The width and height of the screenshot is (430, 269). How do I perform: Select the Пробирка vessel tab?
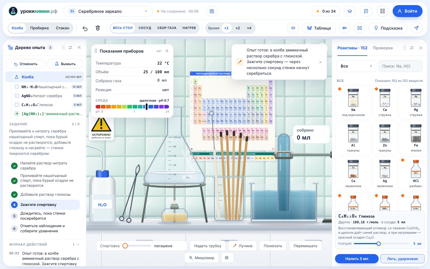(x=39, y=28)
